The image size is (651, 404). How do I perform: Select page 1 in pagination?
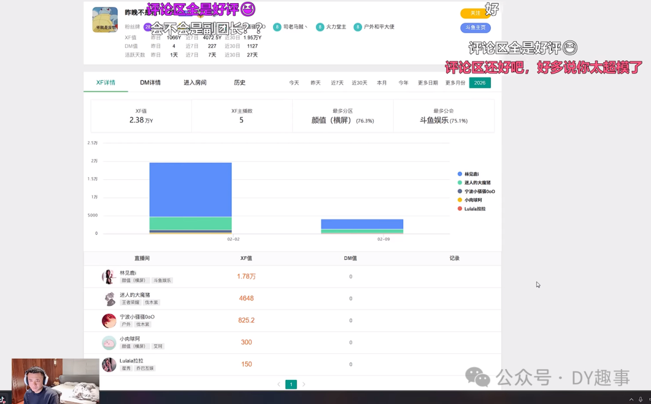[291, 385]
